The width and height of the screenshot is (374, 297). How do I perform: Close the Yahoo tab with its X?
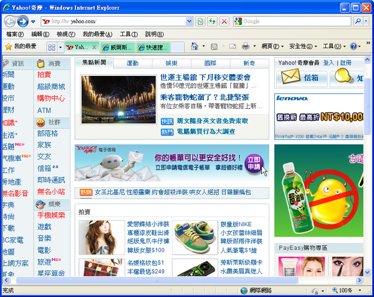coord(94,47)
